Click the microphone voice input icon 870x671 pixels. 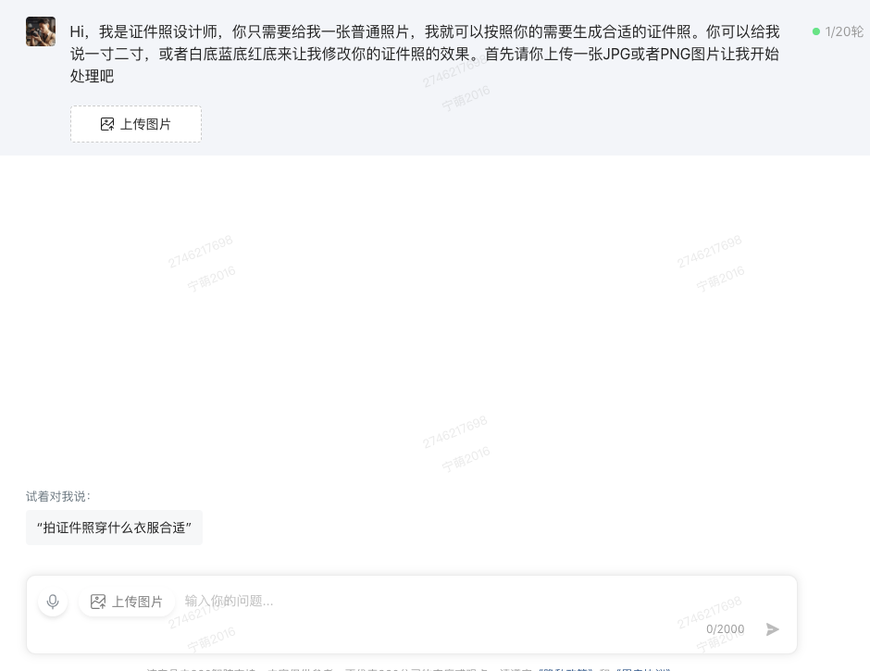[x=53, y=602]
